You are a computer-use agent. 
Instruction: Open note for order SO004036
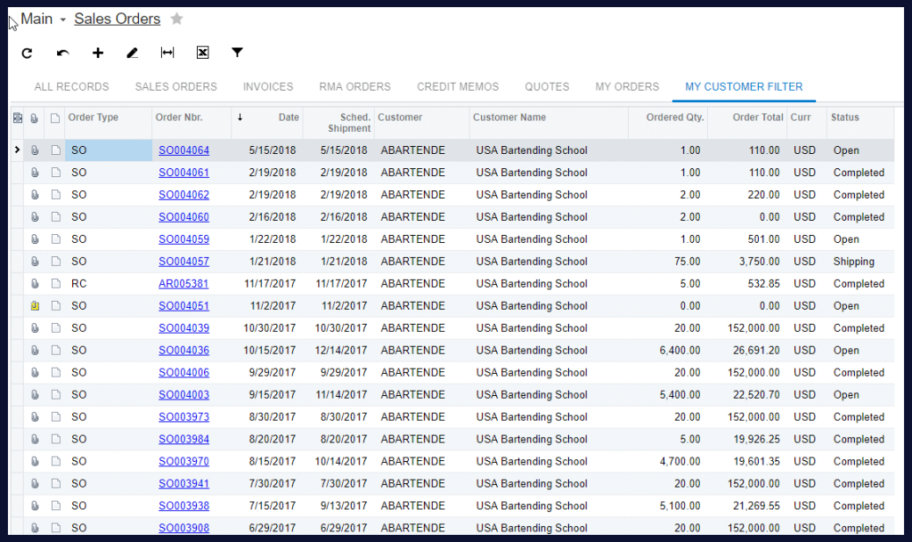point(56,351)
